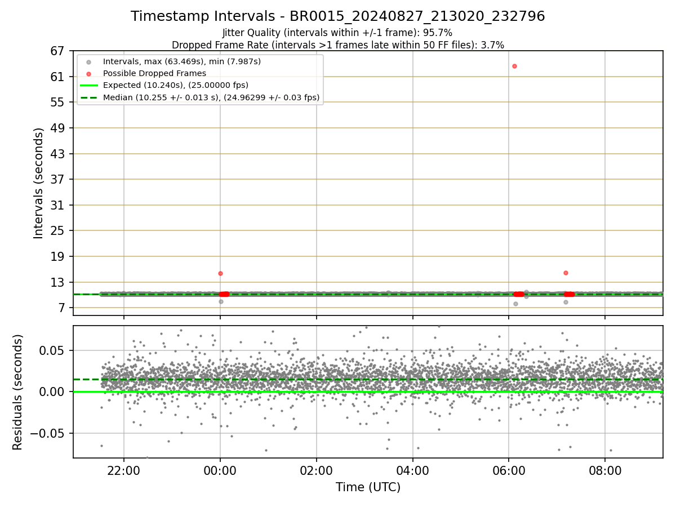Click the x-axis tick label '02:00'
Screen dimensions: 676x507
coord(317,470)
